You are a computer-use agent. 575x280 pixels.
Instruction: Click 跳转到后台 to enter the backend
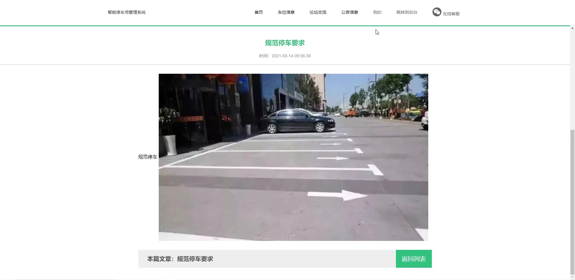pyautogui.click(x=407, y=12)
